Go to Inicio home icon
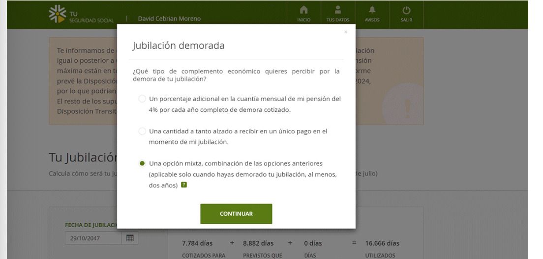This screenshot has height=259, width=543. click(303, 14)
